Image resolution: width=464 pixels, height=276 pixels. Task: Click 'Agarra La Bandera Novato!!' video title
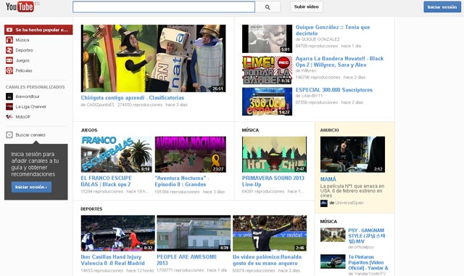(x=339, y=62)
